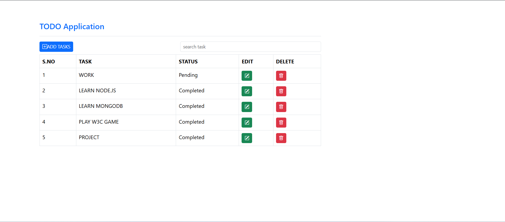The image size is (505, 222).
Task: Focus the search task field
Action: point(251,47)
